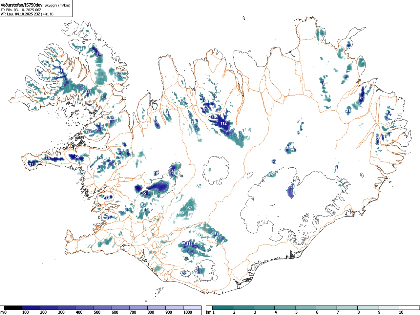Image resolution: width=420 pixels, height=315 pixels.
Task: Choose the pale 900–1000 m legend swatch
Action: [175, 308]
